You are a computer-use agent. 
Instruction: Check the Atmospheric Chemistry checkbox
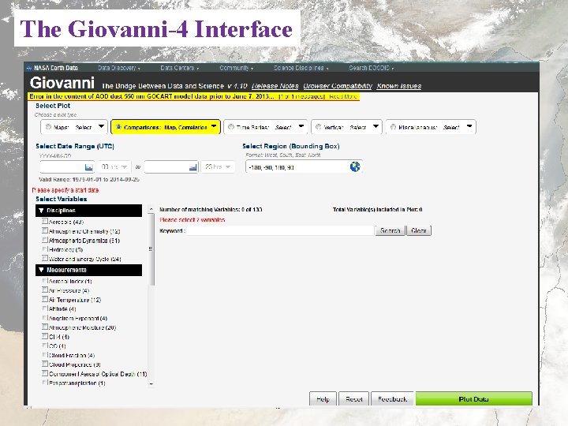(x=45, y=230)
